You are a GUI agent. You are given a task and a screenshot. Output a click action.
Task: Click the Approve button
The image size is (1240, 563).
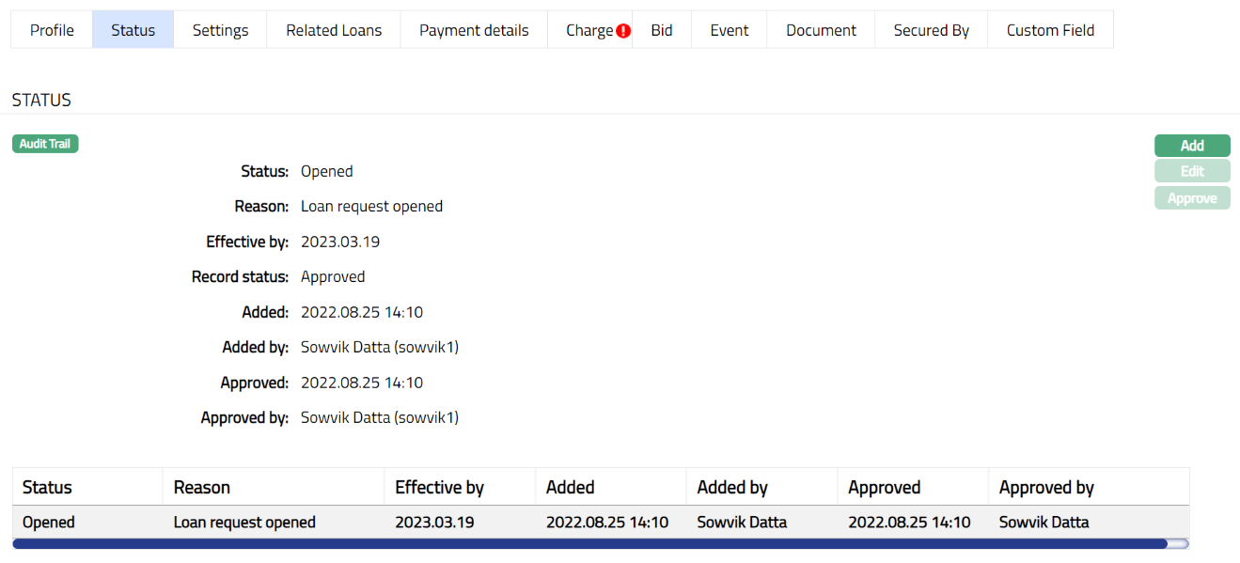(x=1192, y=198)
